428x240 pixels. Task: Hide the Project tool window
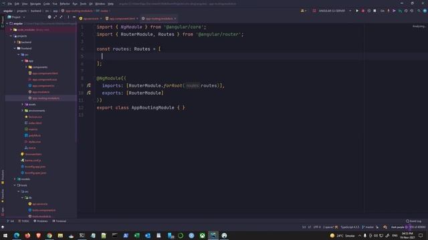tap(74, 17)
